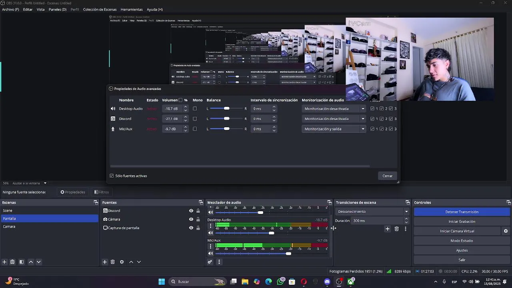Open scene filters icon in Escenas panel
The height and width of the screenshot is (288, 512).
click(x=22, y=262)
